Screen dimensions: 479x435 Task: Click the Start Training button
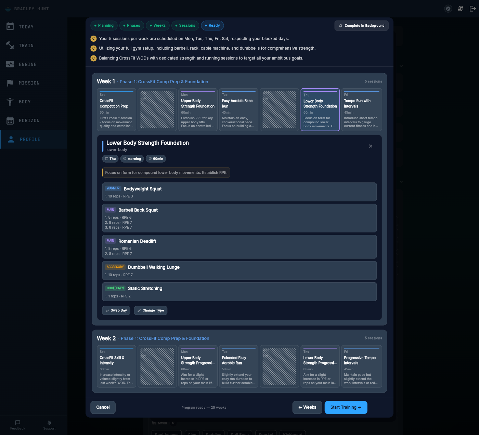[x=346, y=407]
